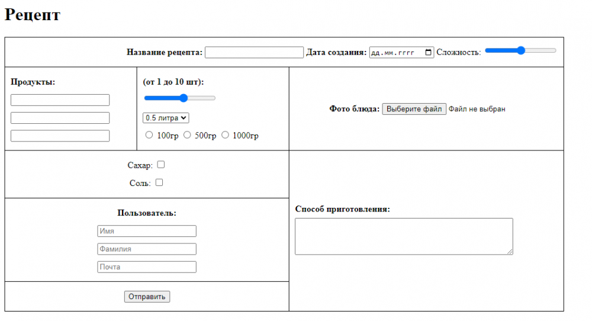Screen dimensions: 592x321
Task: Choose the 500гр radio option
Action: coord(187,135)
